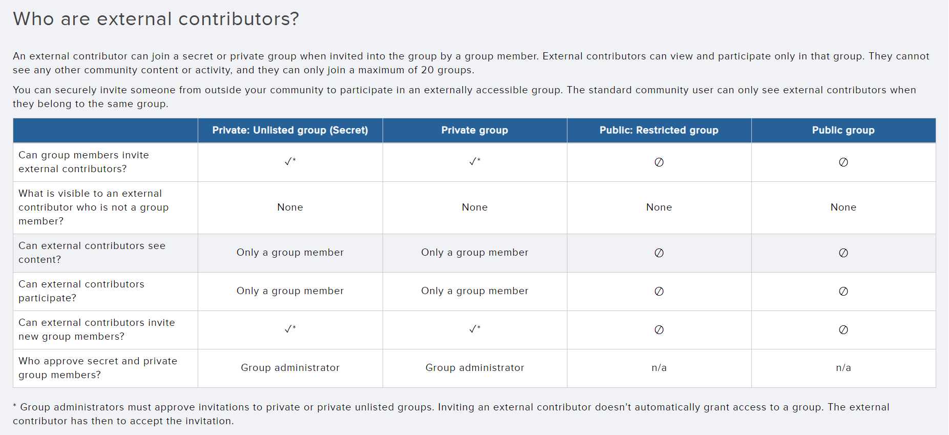Click 'Who approve secret and private group members?' label
Viewport: 949px width, 435px height.
[98, 368]
